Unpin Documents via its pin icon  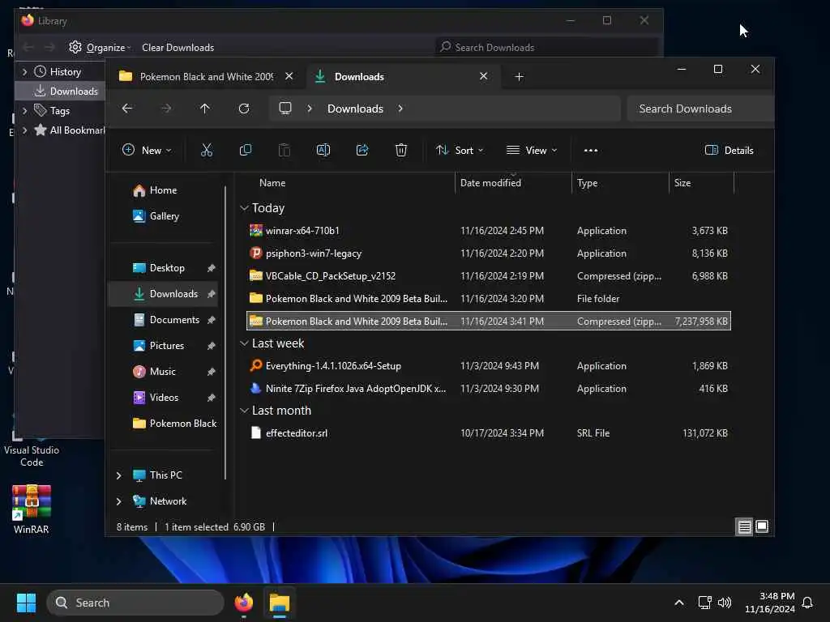click(x=212, y=320)
